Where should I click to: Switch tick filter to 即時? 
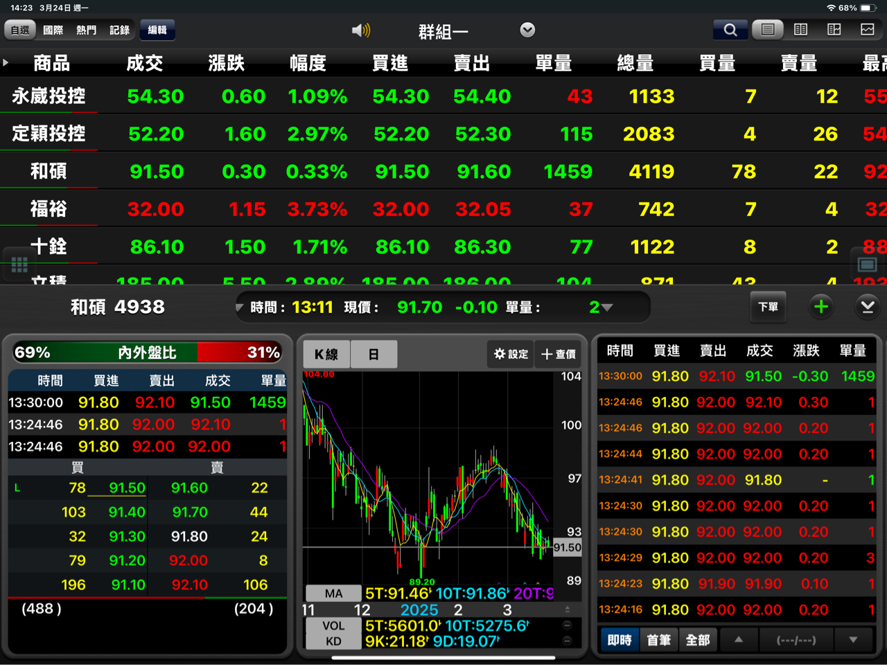click(x=620, y=640)
